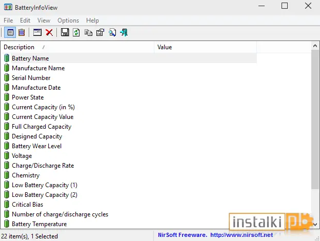Click battery icon beside Manufacture Date

click(7, 87)
